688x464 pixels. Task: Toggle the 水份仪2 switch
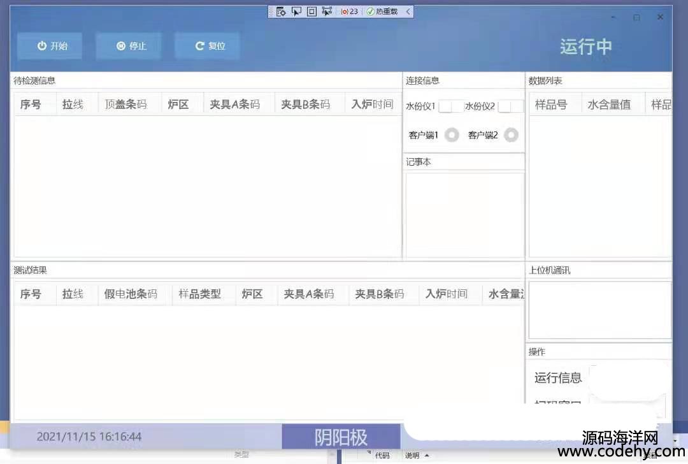click(x=510, y=106)
